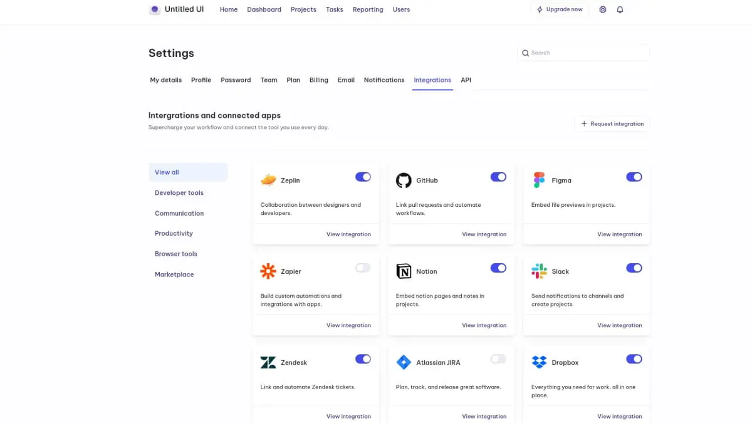Click the search field
The height and width of the screenshot is (423, 752).
583,53
